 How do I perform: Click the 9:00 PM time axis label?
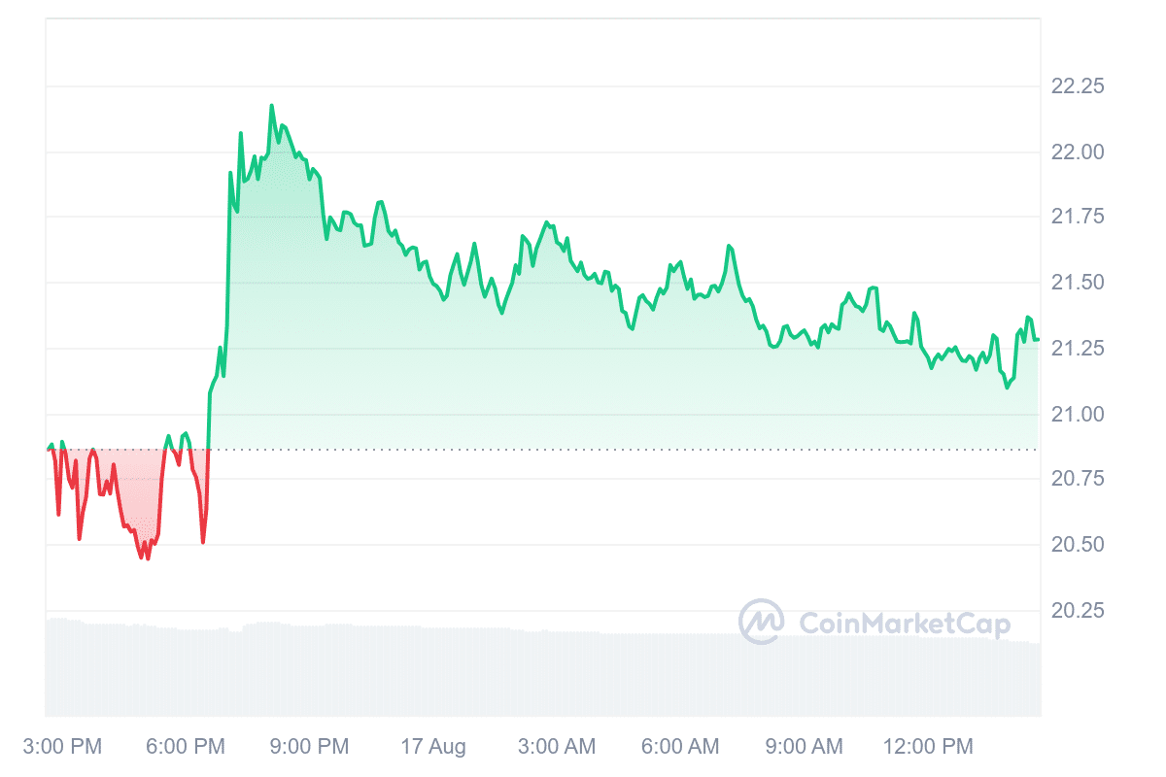(308, 746)
